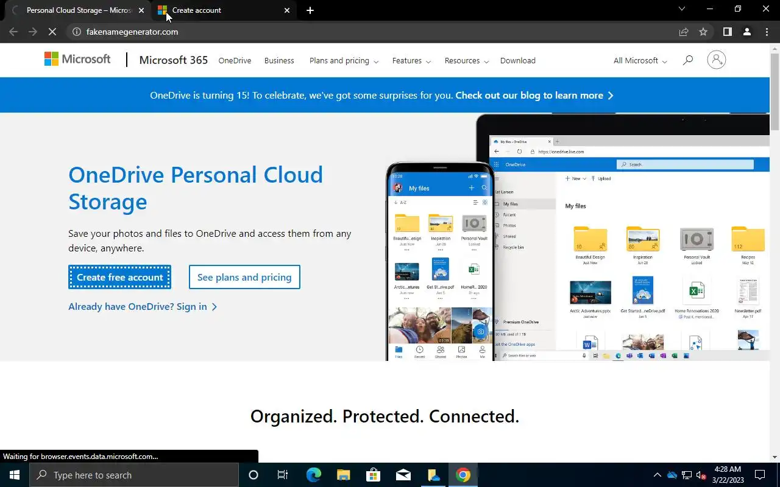The width and height of the screenshot is (780, 487).
Task: Open Task View in the taskbar
Action: [283, 475]
